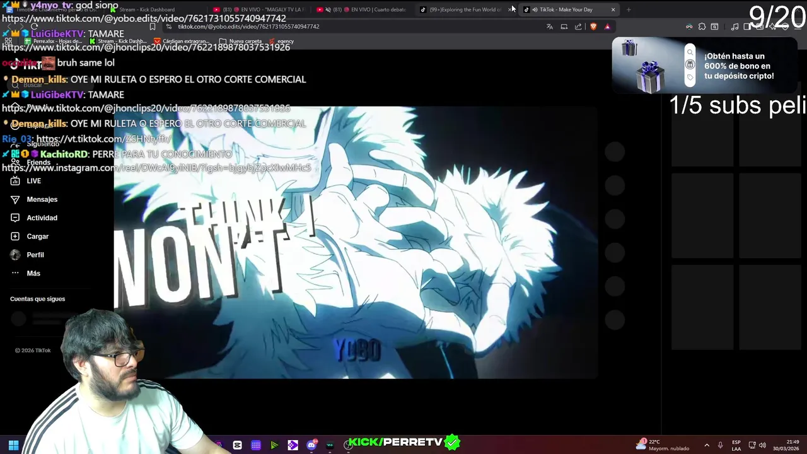This screenshot has height=454, width=807.
Task: Click the extensions puzzle icon in toolbar
Action: (702, 26)
